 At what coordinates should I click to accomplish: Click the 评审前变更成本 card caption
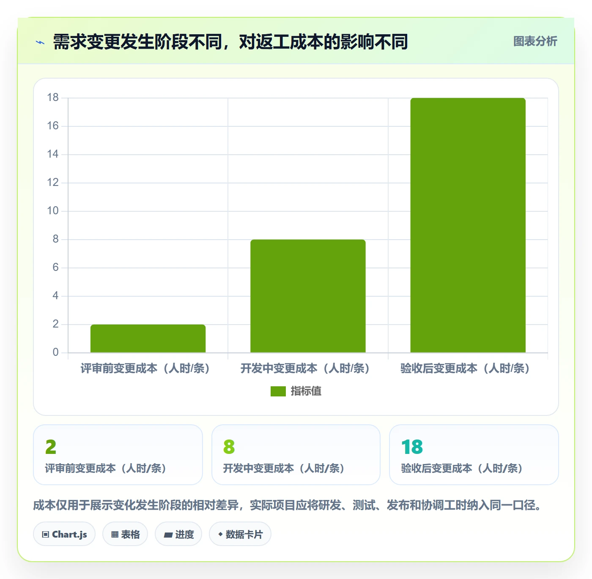106,468
